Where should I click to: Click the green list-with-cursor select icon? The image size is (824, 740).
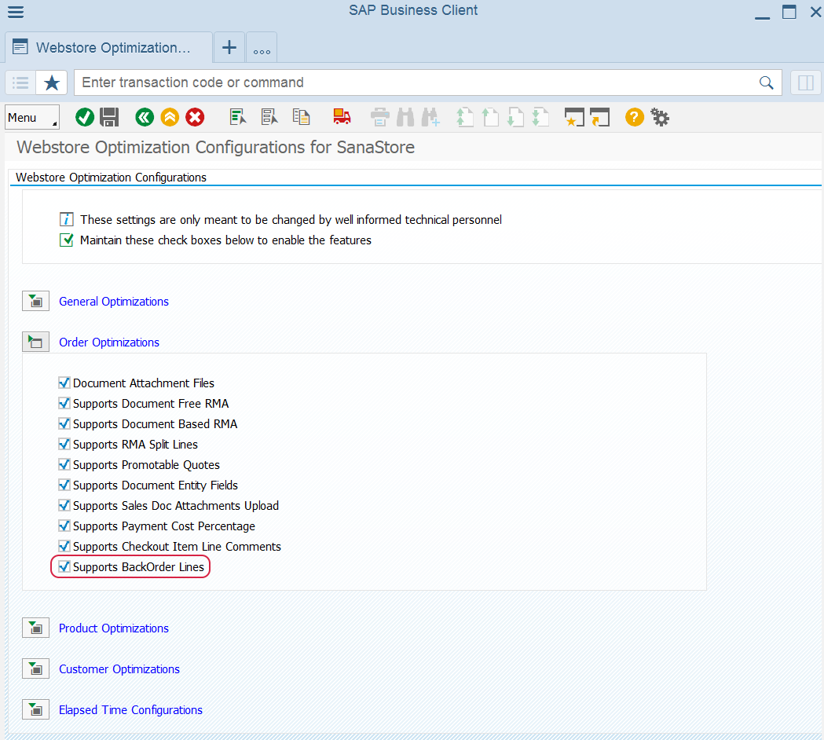(x=238, y=117)
